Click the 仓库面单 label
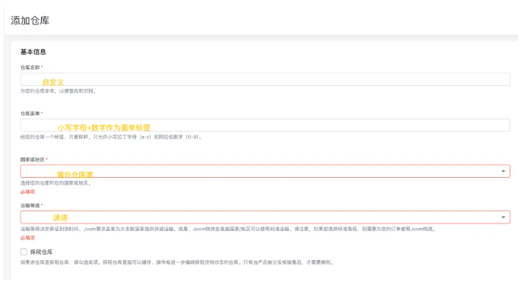Screen dimensions: 521x282 coord(30,113)
